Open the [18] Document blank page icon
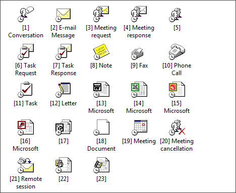This screenshot has height=193, width=236. click(x=101, y=127)
